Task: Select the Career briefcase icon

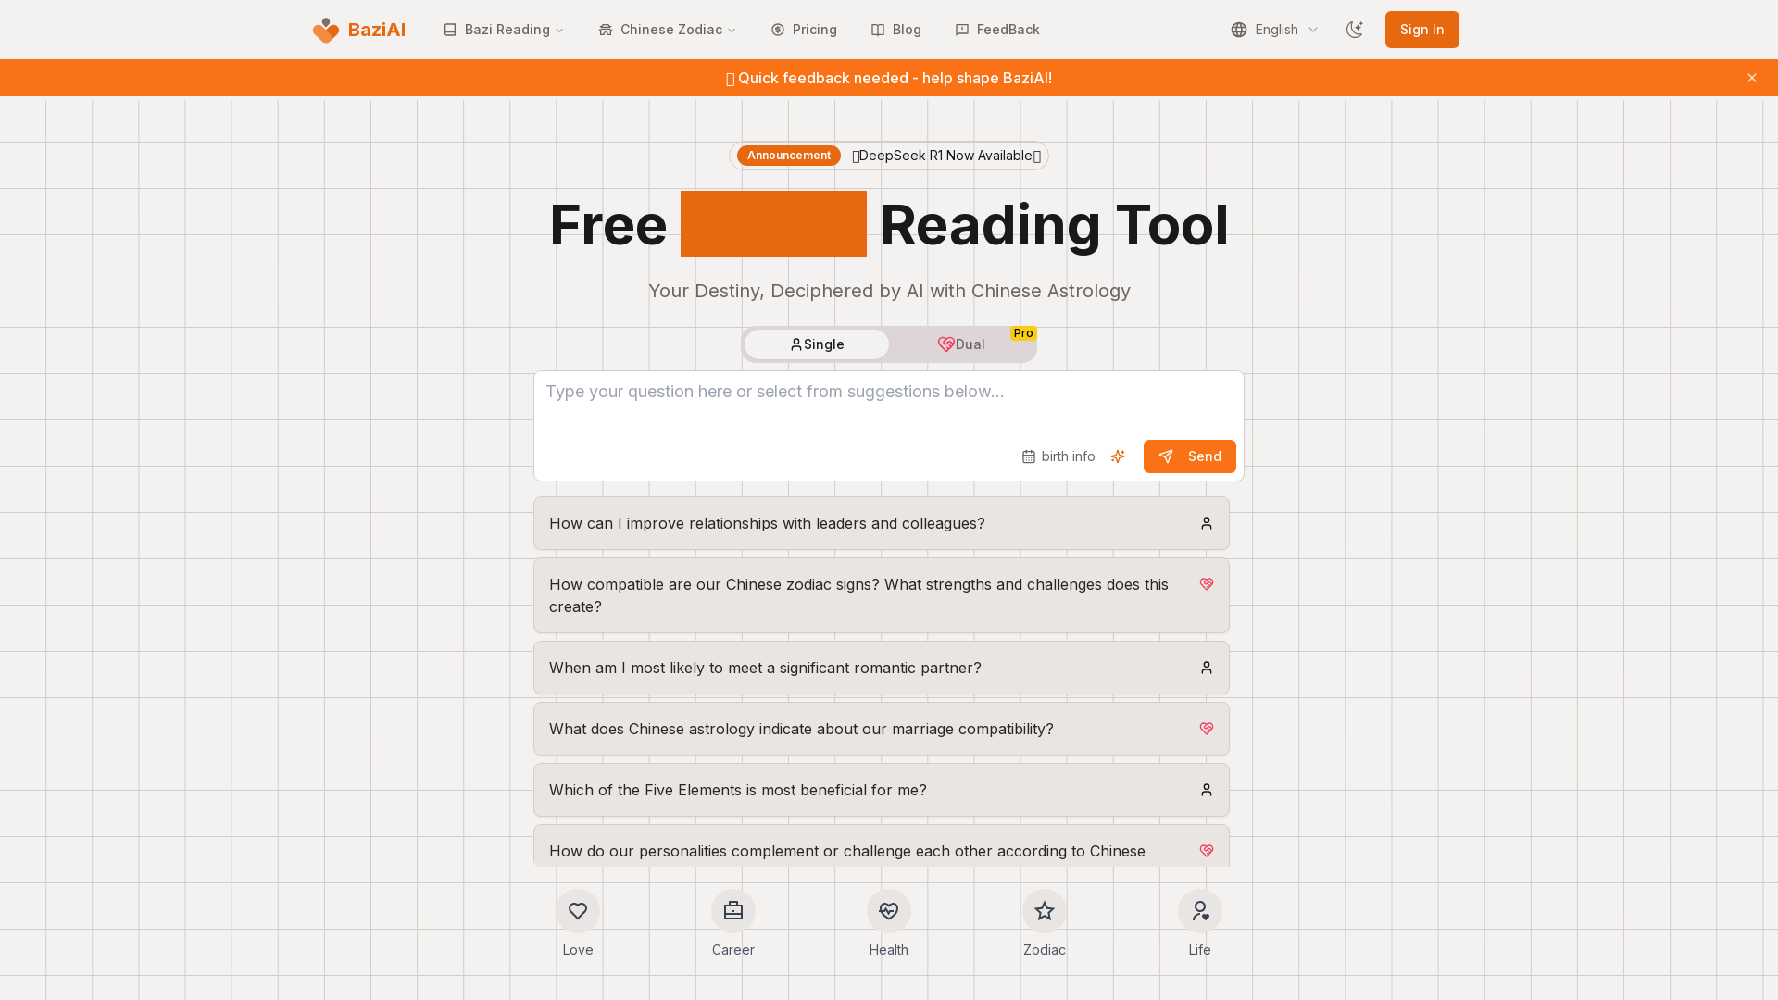Action: (x=733, y=911)
